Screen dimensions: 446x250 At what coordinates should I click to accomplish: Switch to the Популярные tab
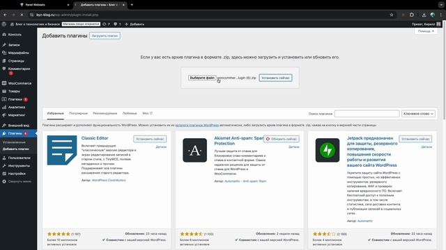[x=78, y=113]
